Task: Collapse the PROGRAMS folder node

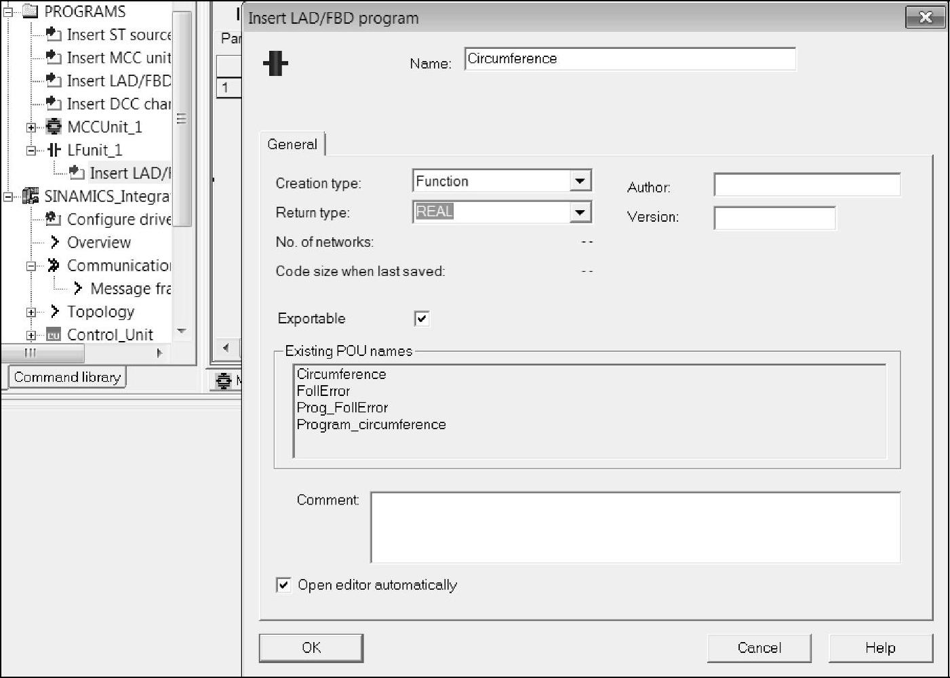Action: [x=8, y=12]
